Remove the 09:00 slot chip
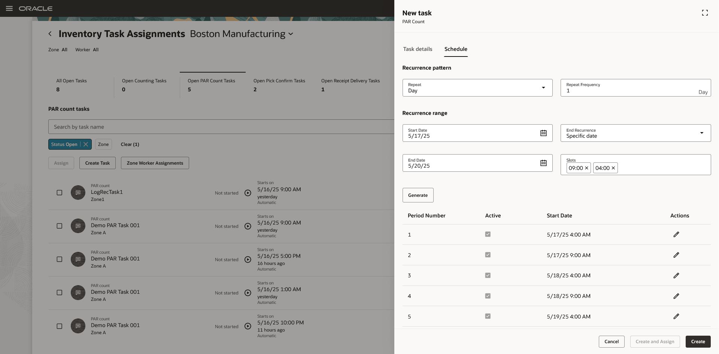 (x=586, y=168)
